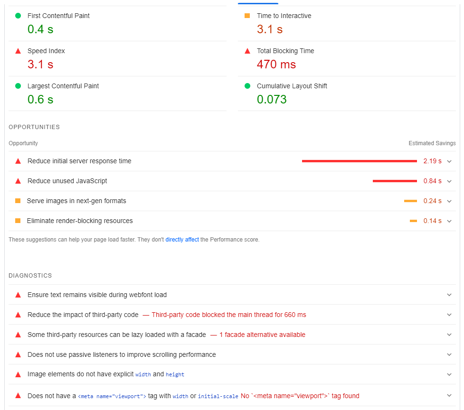464x410 pixels.
Task: Select the active blue-underlined tab indicator
Action: (258, 3)
